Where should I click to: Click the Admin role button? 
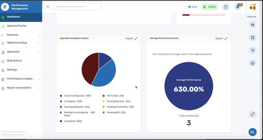(209, 7)
